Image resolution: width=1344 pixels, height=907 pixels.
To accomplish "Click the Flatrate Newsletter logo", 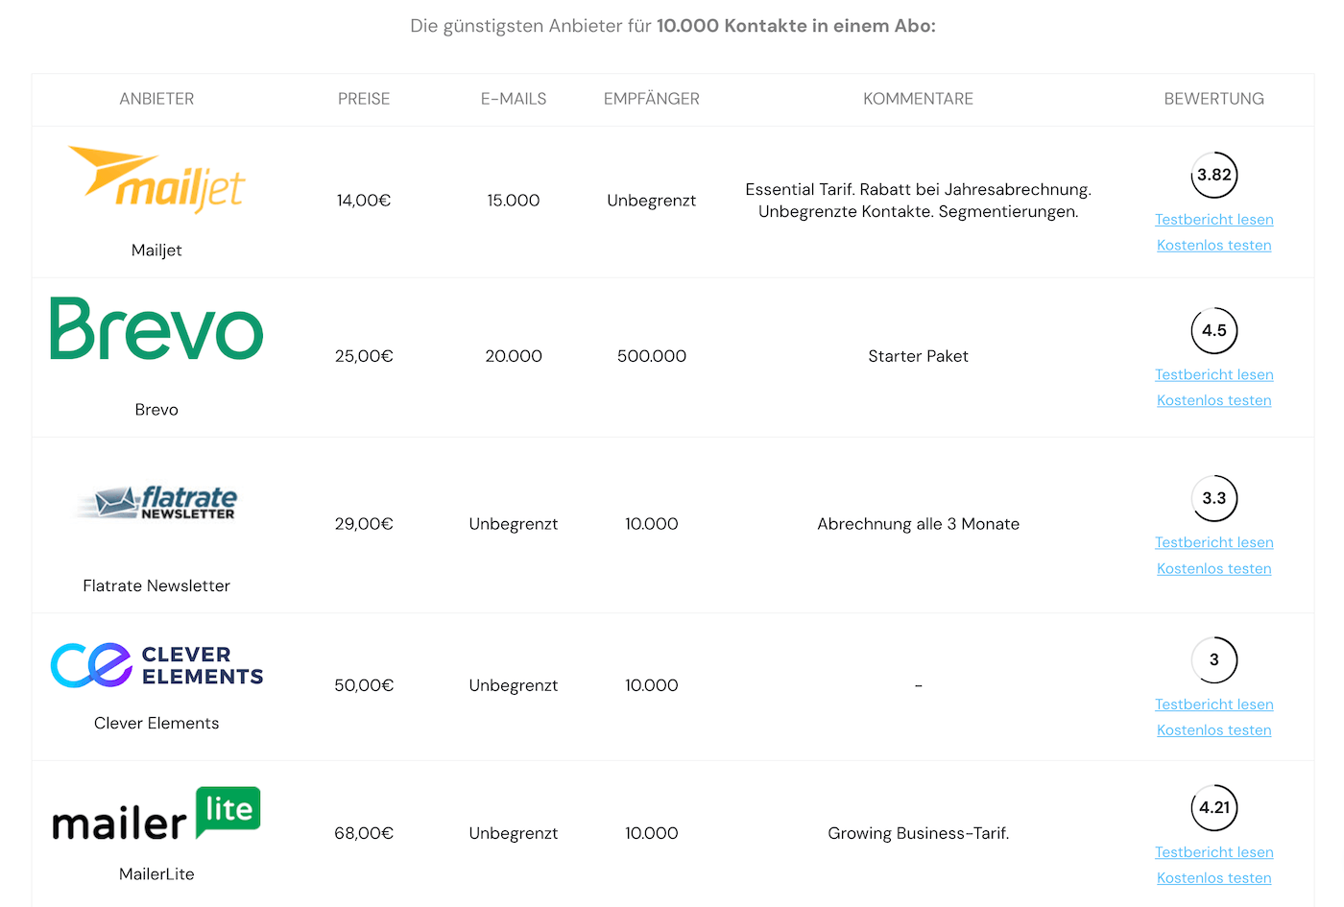I will 156,502.
